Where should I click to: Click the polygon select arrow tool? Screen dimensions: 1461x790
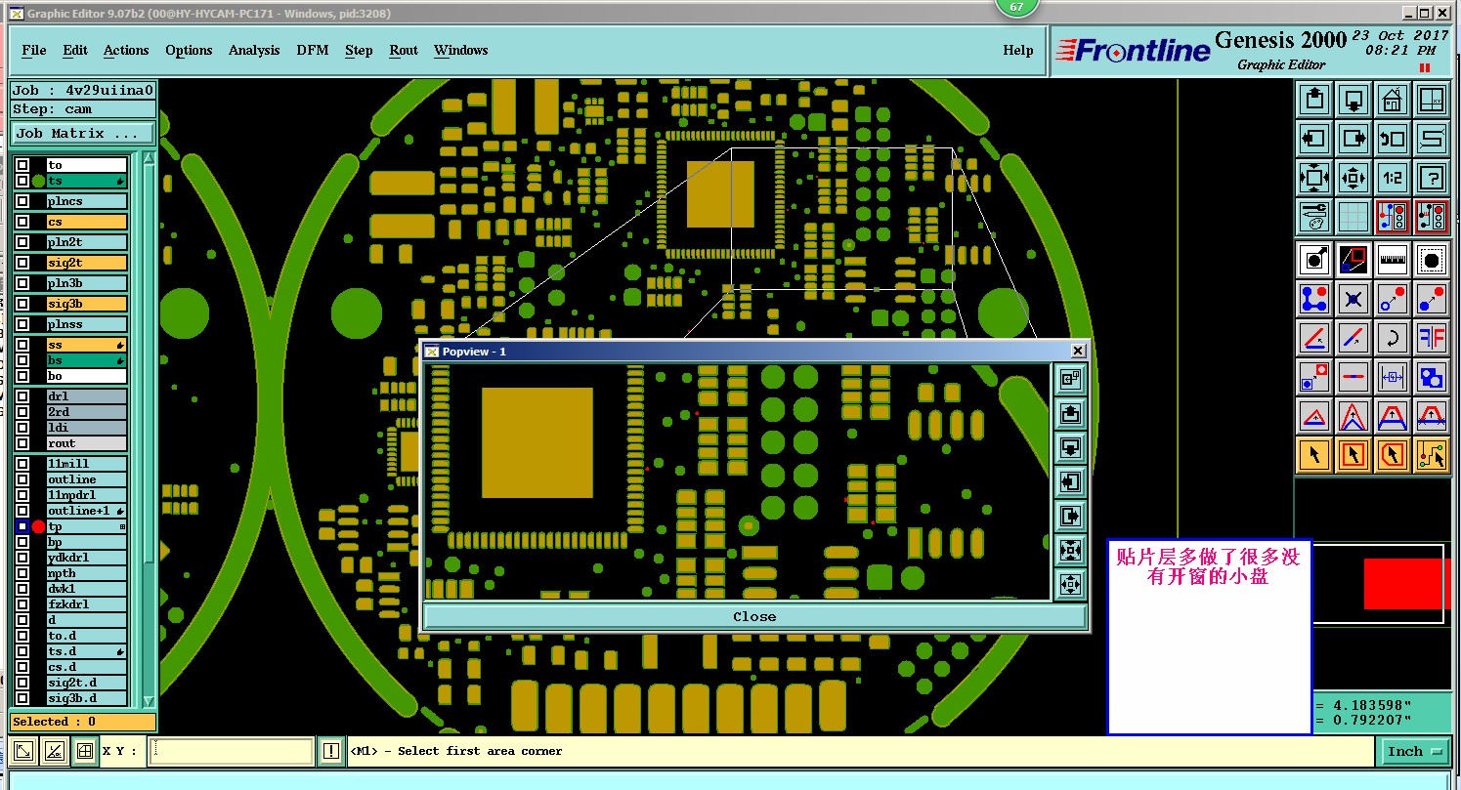(1393, 455)
